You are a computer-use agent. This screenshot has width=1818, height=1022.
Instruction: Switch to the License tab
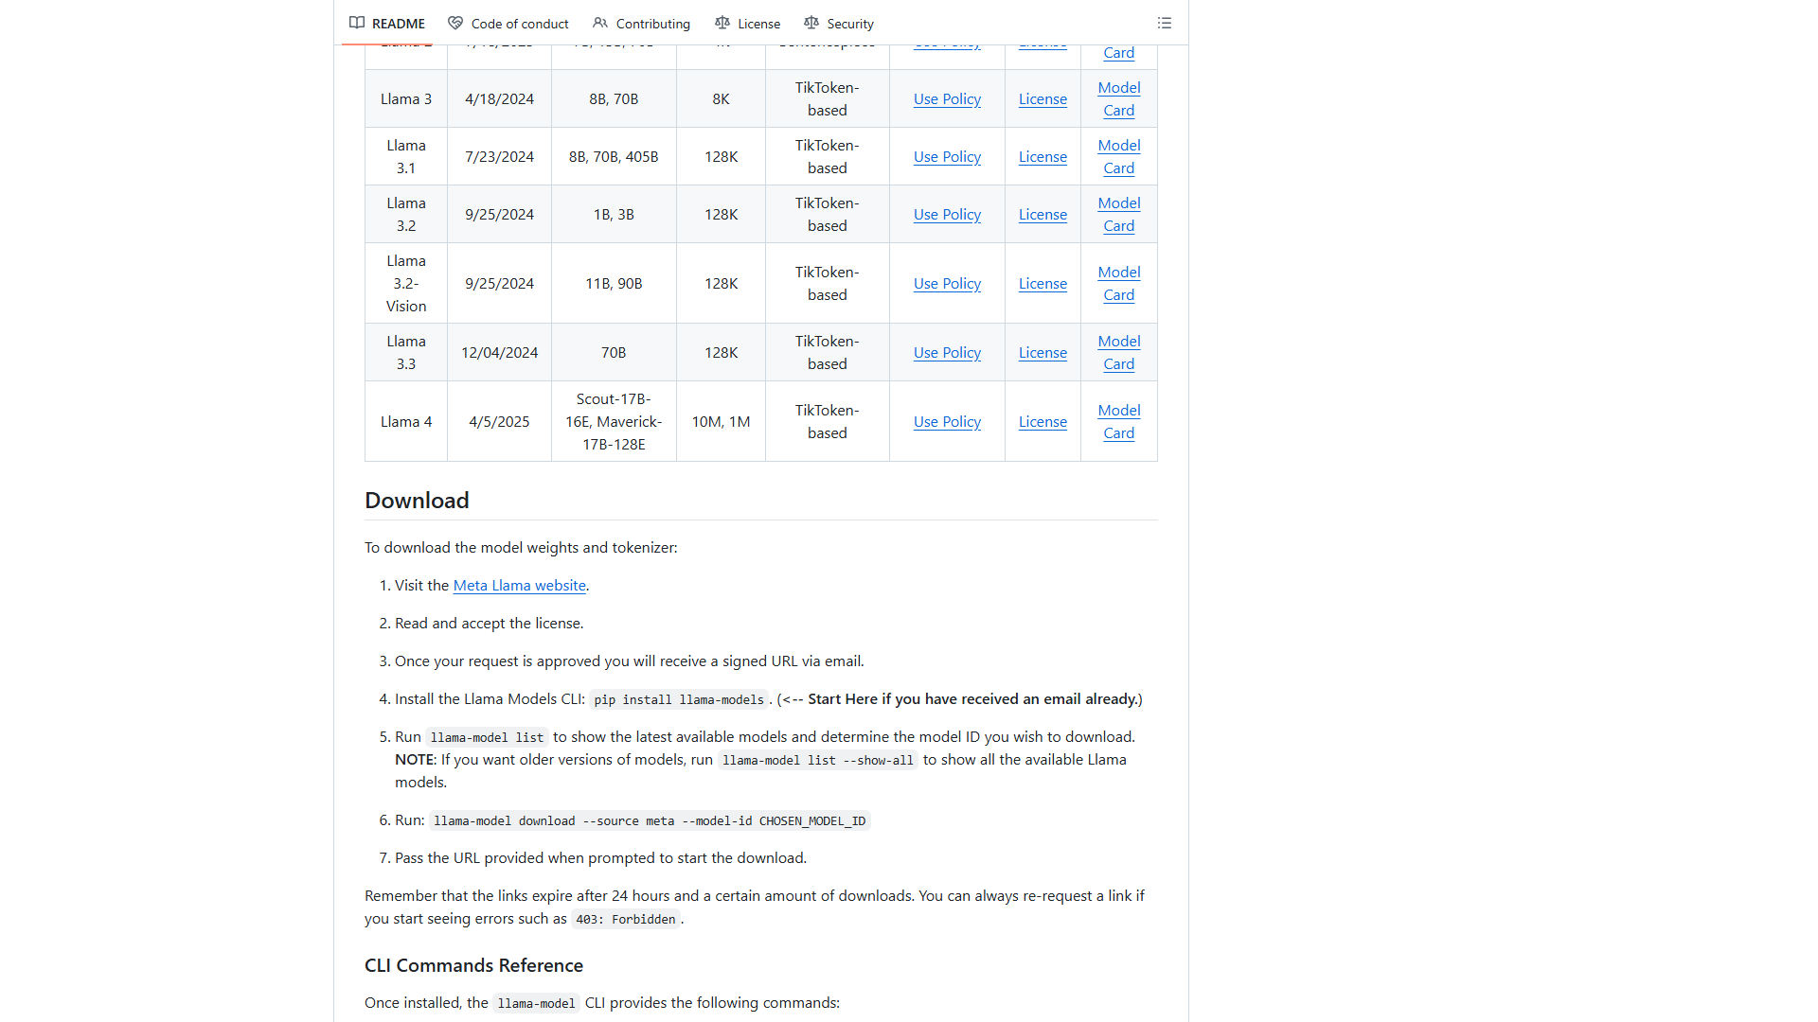[748, 23]
